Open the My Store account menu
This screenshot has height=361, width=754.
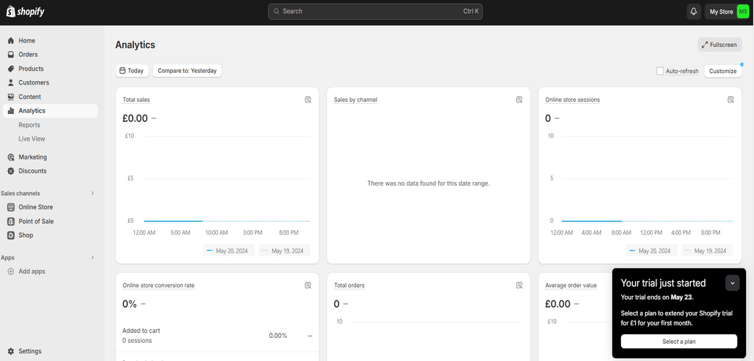[x=729, y=12]
